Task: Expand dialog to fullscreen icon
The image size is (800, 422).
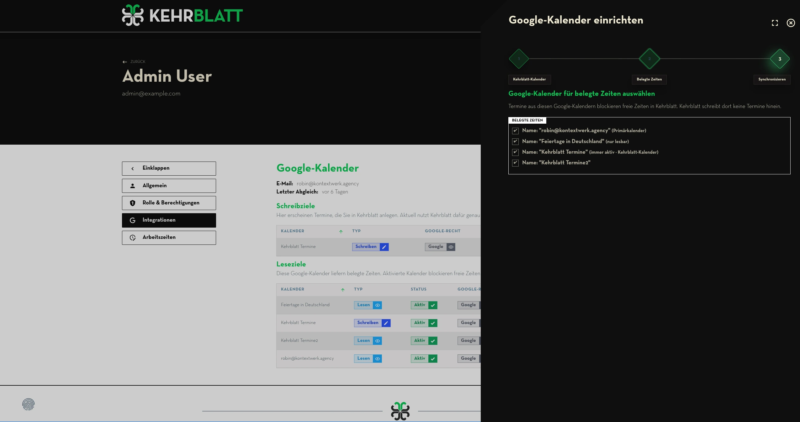Action: click(x=775, y=23)
